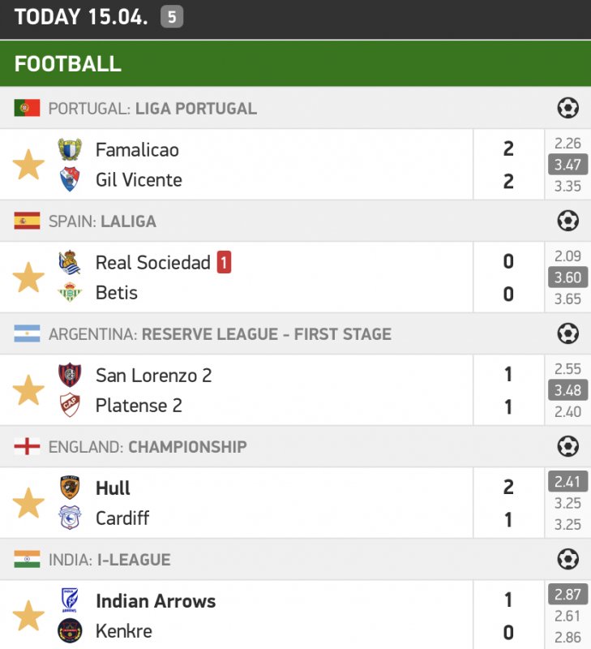
Task: Select the Football section header
Action: point(68,64)
